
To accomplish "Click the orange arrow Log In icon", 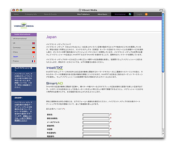I will click(146, 14).
